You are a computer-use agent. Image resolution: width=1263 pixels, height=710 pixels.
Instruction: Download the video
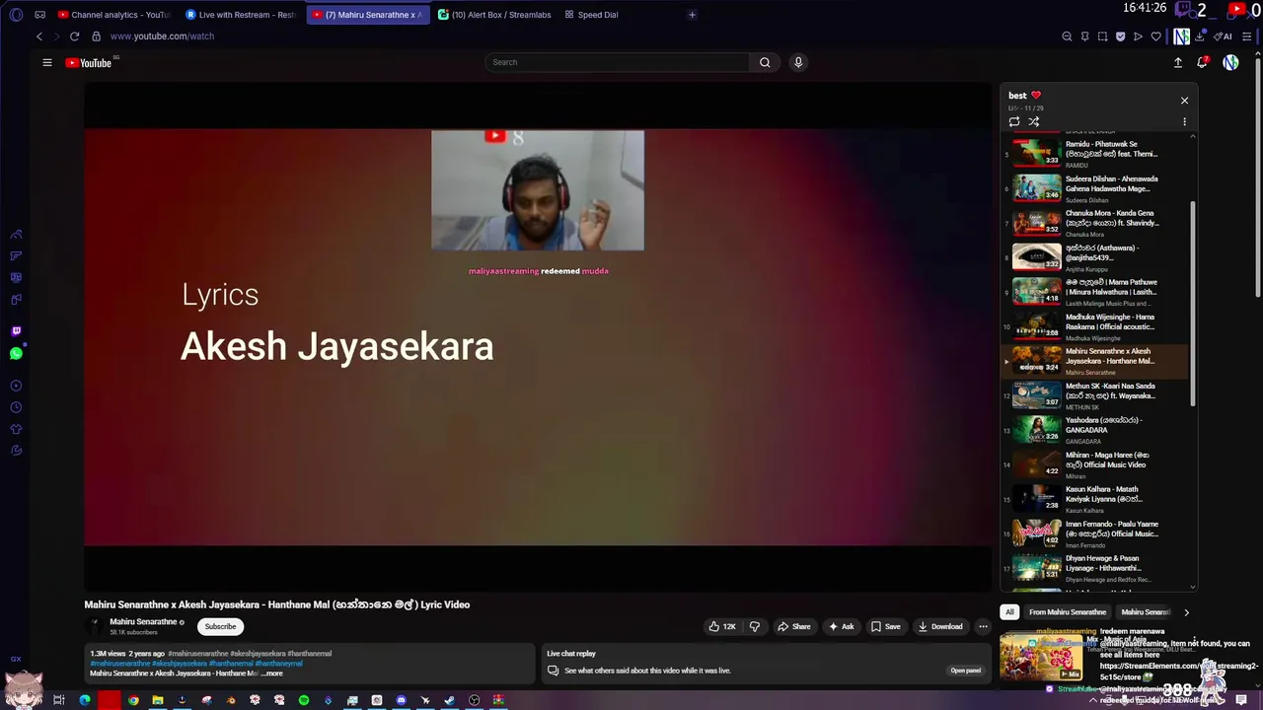pos(939,626)
